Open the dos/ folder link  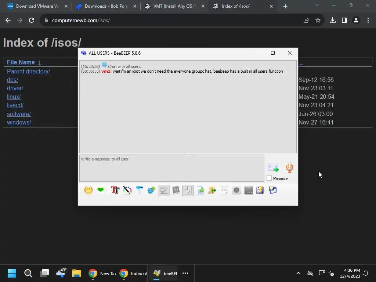click(12, 80)
